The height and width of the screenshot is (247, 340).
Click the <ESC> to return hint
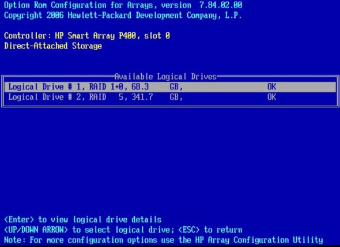(x=210, y=230)
